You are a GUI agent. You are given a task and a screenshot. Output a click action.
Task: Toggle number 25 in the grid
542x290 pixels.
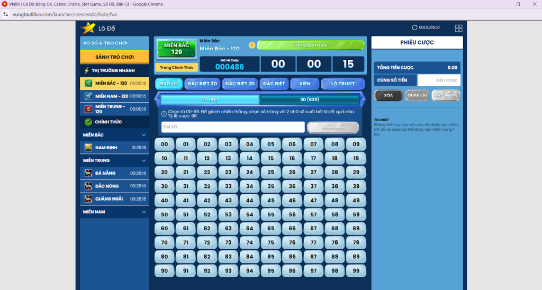pyautogui.click(x=271, y=172)
